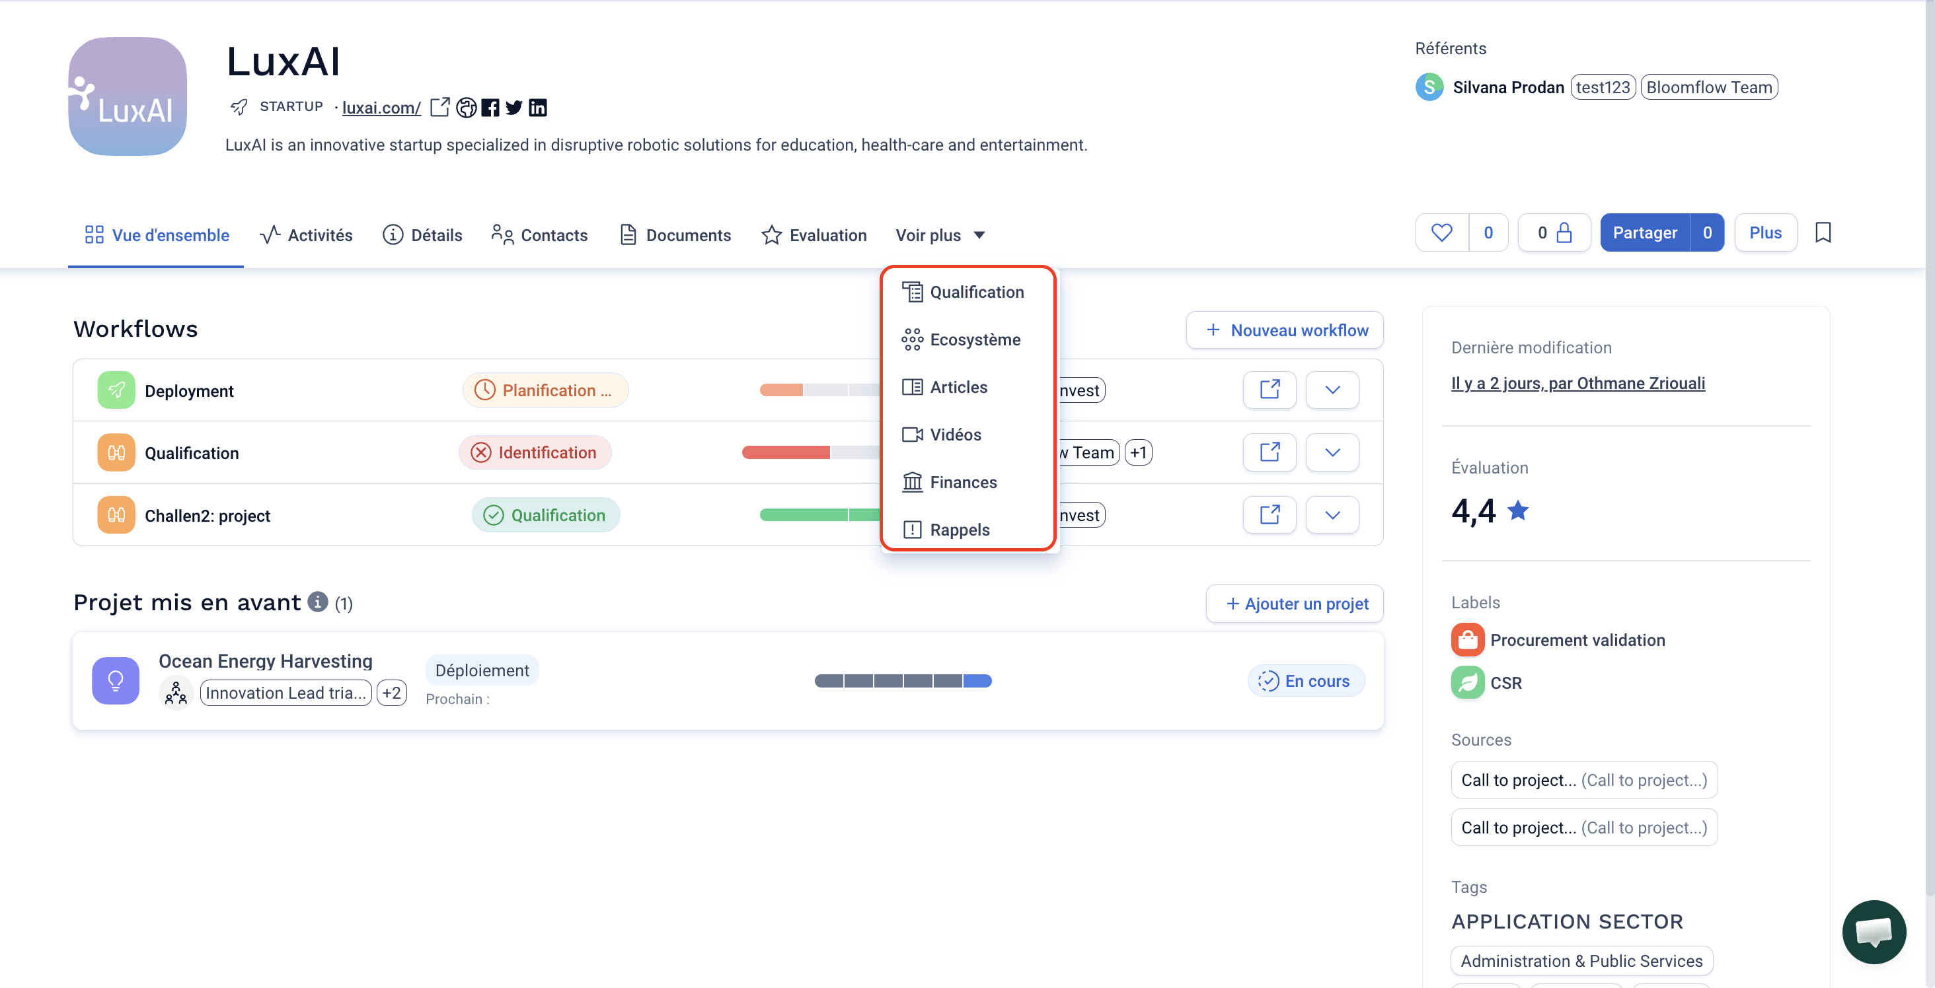Click the test123 team tag
The height and width of the screenshot is (988, 1935).
[1602, 87]
